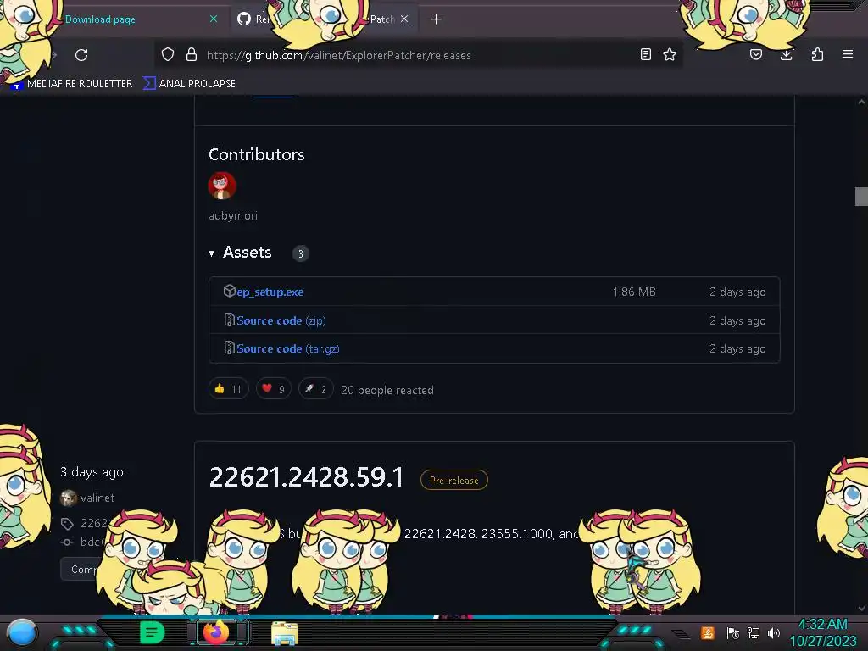The image size is (868, 651).
Task: Open the extensions puzzle icon
Action: (x=817, y=54)
